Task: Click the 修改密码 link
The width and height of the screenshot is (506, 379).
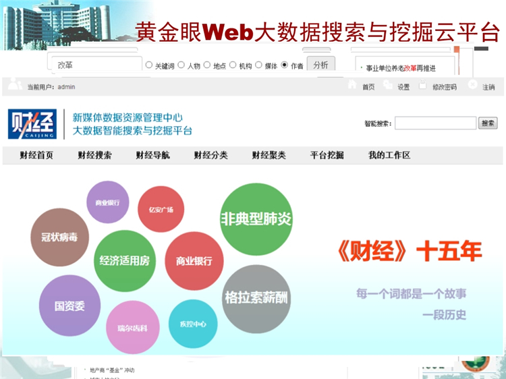Action: pos(445,87)
